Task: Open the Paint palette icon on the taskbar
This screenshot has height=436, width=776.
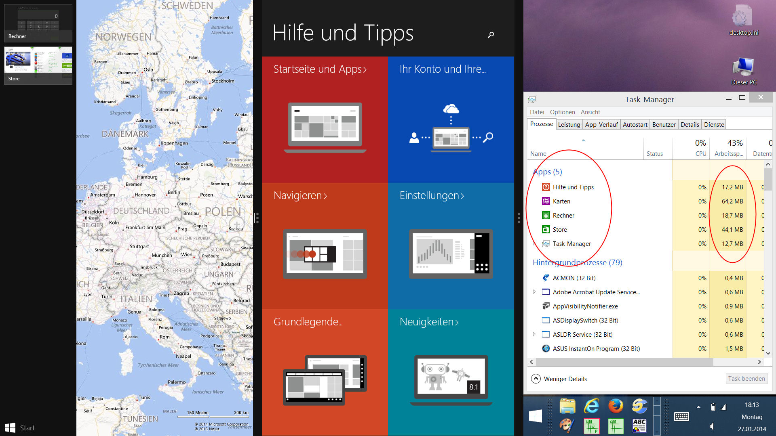Action: [x=567, y=426]
